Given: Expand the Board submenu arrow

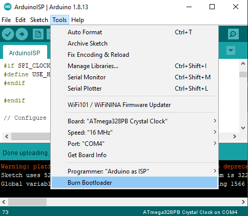Looking at the screenshot, I should 215,121.
